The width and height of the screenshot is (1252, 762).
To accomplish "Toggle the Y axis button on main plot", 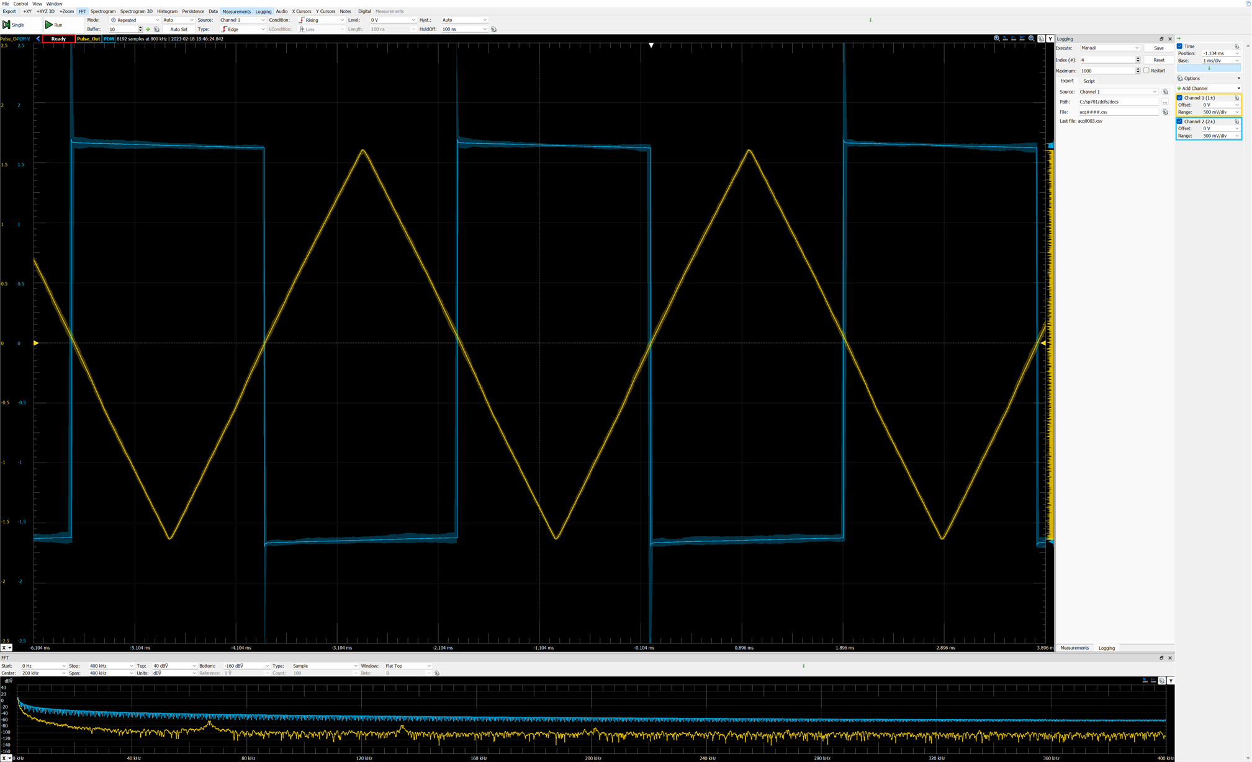I will tap(1050, 38).
